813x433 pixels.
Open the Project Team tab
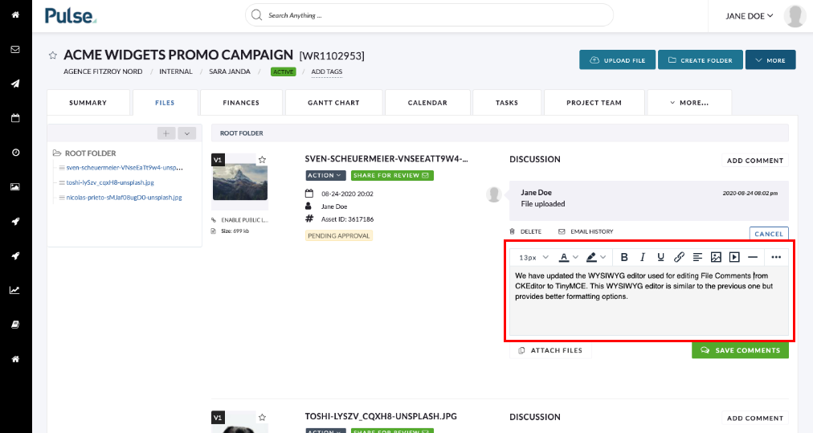[594, 103]
